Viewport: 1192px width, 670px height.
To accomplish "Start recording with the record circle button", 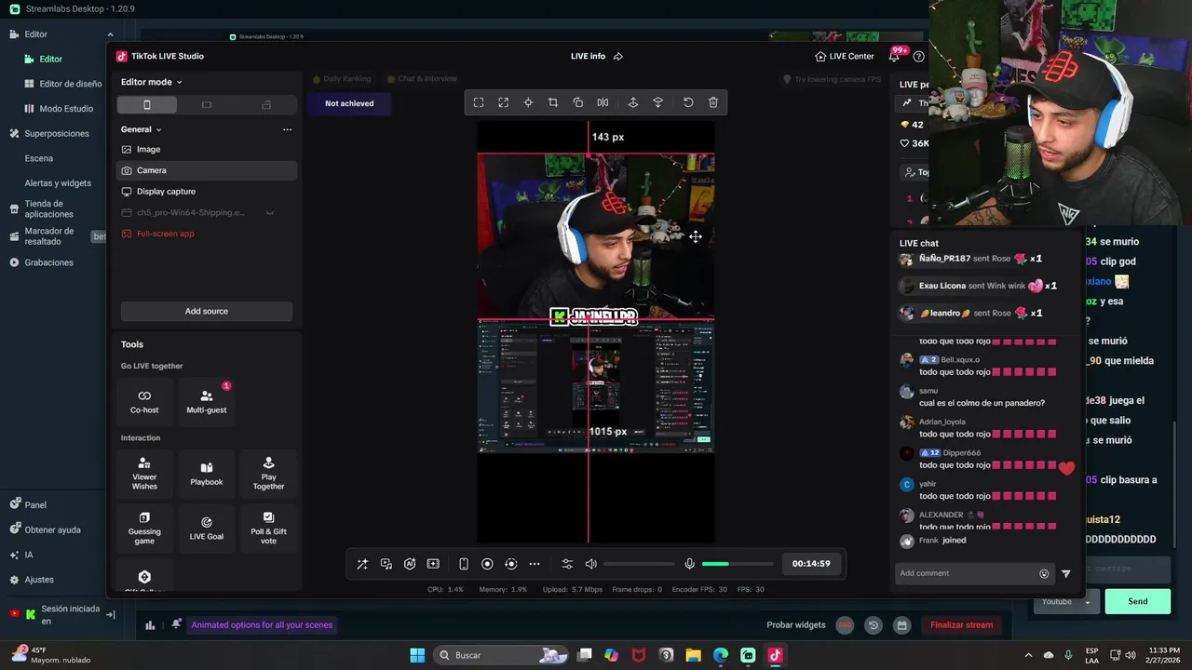I will [487, 564].
